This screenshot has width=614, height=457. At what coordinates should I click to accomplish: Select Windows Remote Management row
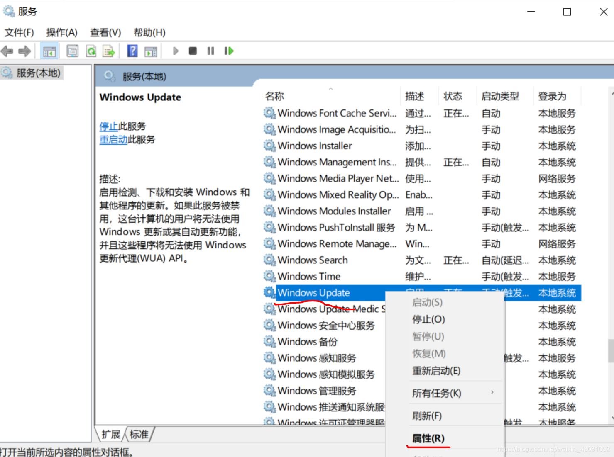(x=422, y=244)
